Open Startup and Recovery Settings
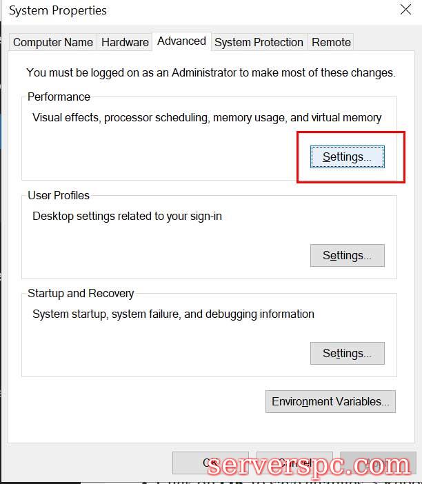Image resolution: width=422 pixels, height=484 pixels. [x=347, y=353]
